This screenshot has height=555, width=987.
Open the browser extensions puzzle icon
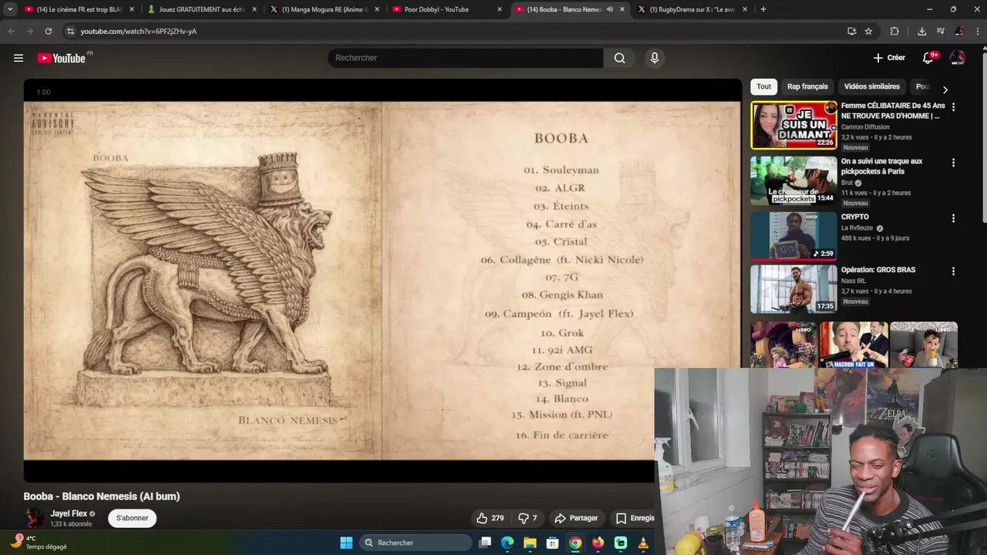click(x=894, y=31)
